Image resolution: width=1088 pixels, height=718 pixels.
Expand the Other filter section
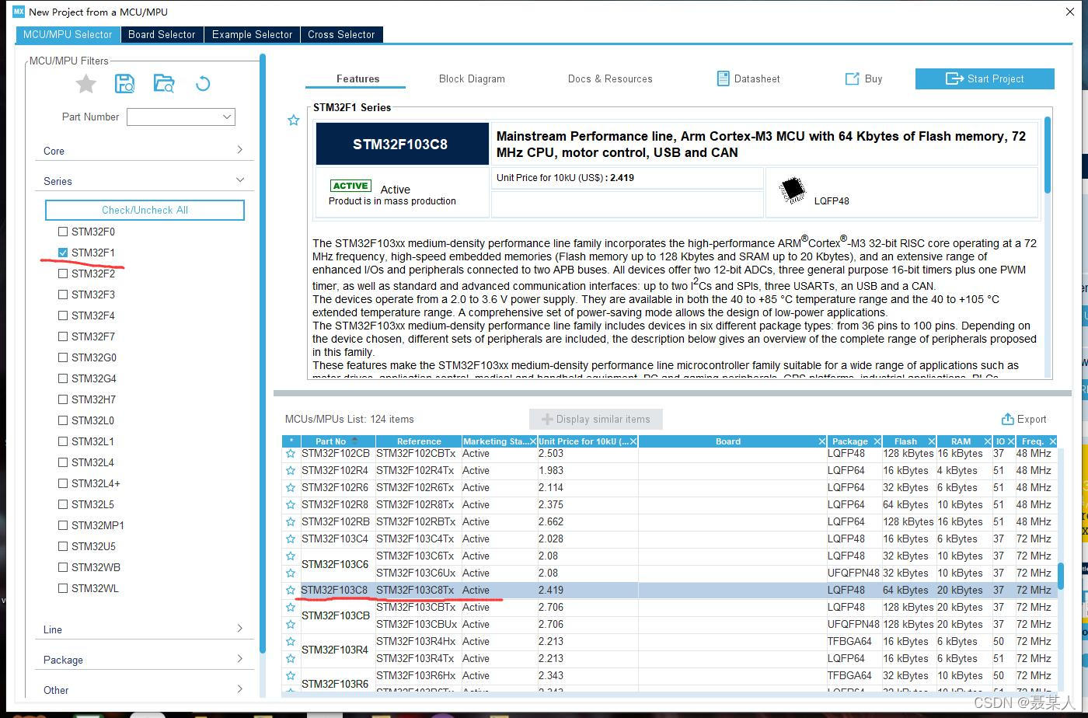click(x=145, y=690)
